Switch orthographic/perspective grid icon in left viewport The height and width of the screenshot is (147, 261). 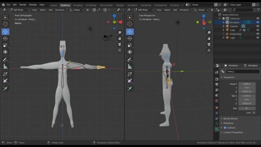coord(119,50)
